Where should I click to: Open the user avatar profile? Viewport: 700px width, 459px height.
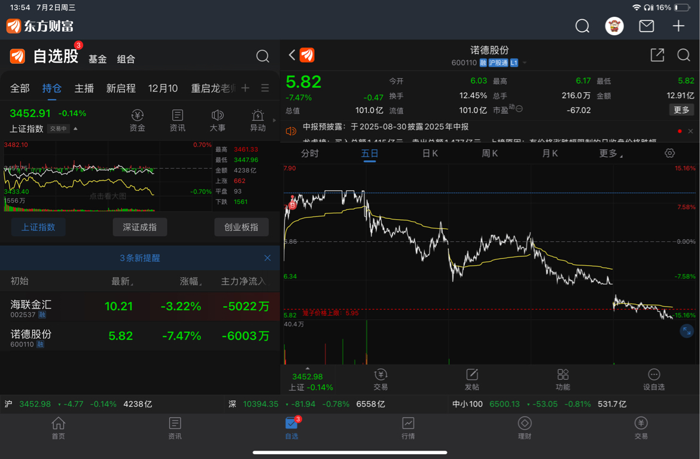(x=614, y=26)
